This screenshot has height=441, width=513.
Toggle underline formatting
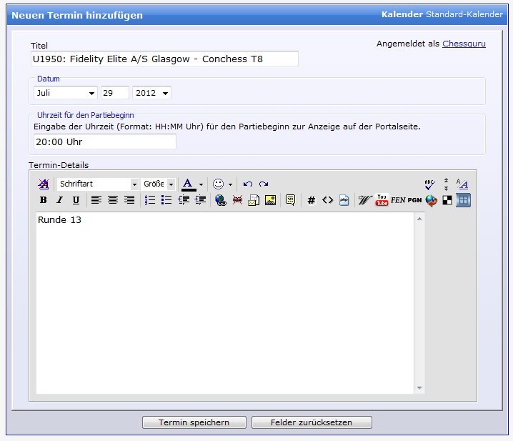click(76, 200)
